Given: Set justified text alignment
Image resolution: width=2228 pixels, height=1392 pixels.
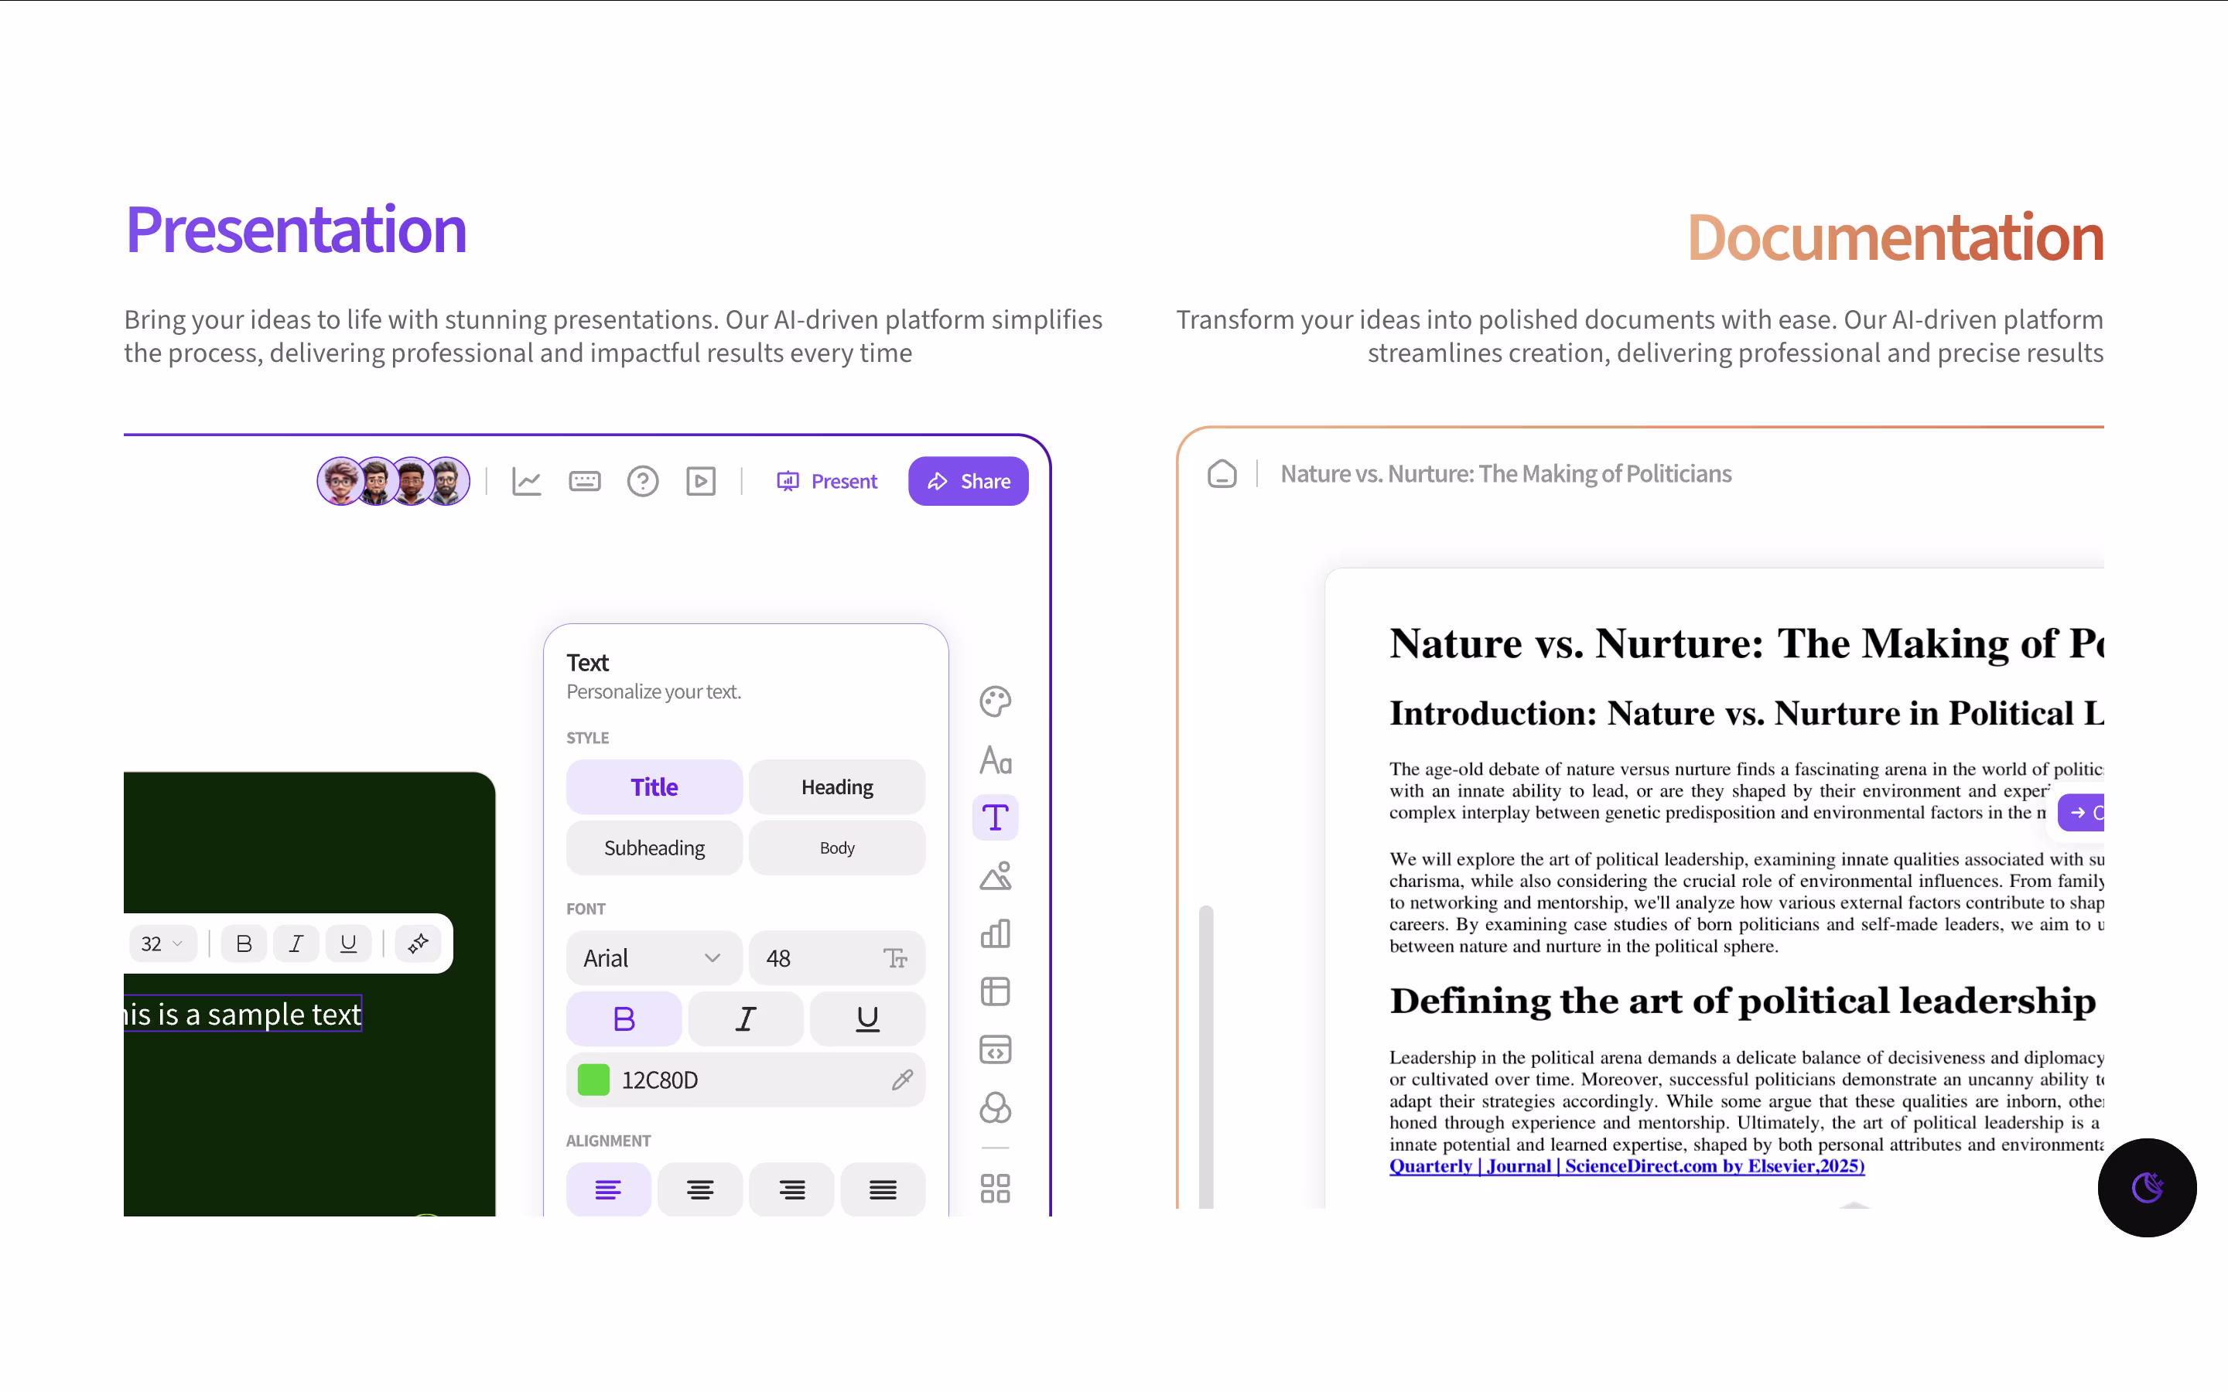Looking at the screenshot, I should tap(883, 1190).
